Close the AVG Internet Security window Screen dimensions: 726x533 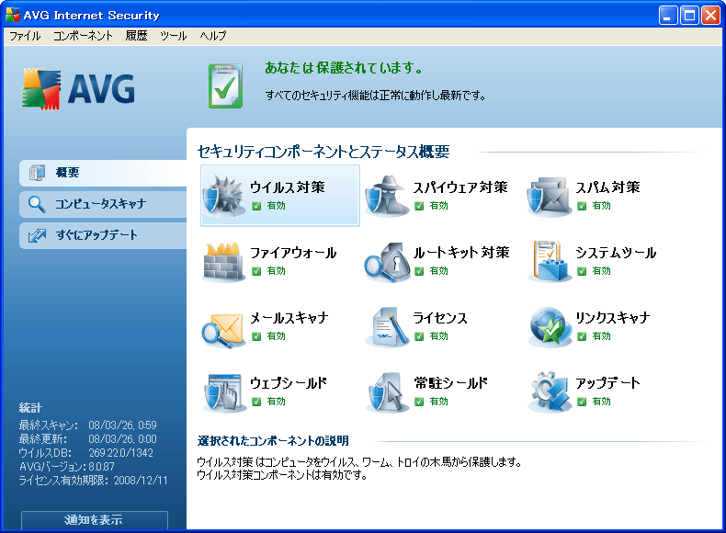click(x=710, y=16)
